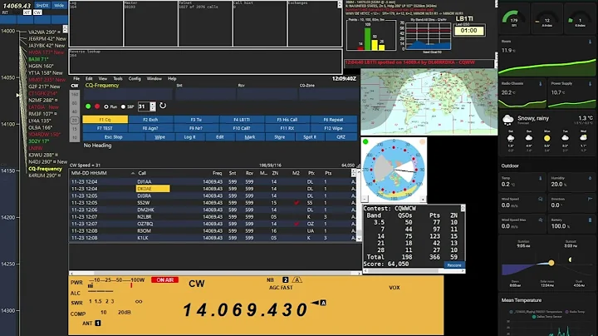The height and width of the screenshot is (336, 598).
Task: Select the 80 band button
Action: 75,103
